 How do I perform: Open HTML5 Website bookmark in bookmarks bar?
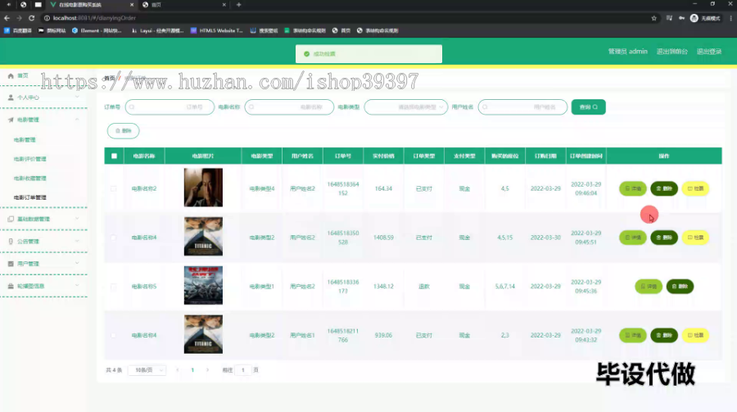click(x=216, y=30)
